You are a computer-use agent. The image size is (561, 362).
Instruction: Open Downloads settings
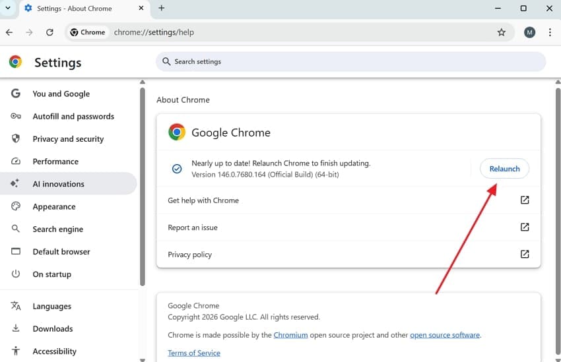68,329
